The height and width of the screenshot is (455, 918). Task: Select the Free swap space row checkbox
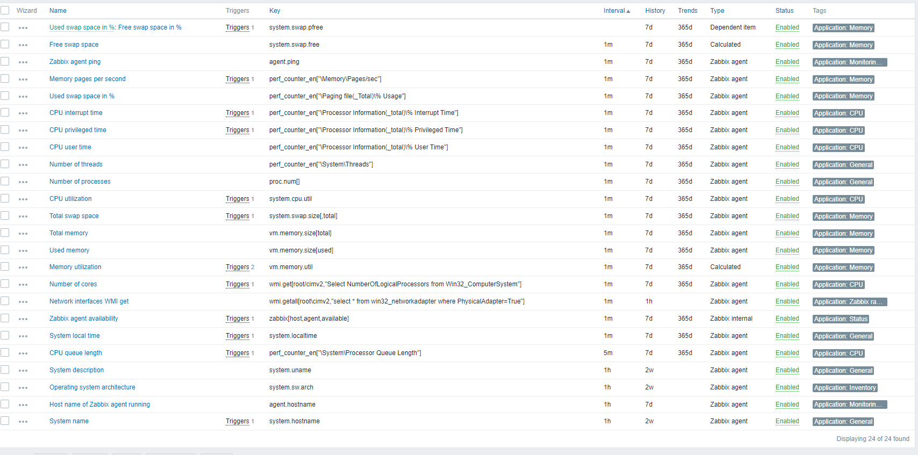5,44
